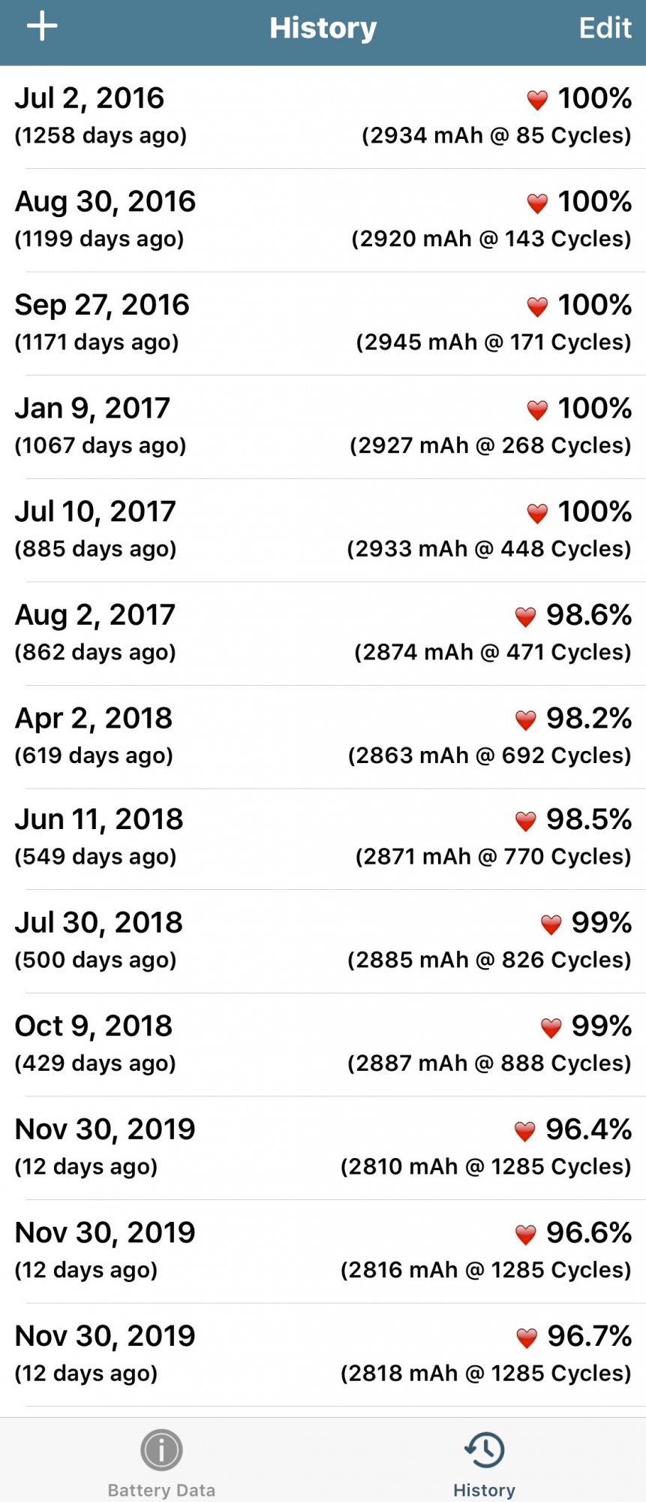Click the heart icon for Aug 30, 2016
Image resolution: width=646 pixels, height=1502 pixels.
(x=537, y=203)
